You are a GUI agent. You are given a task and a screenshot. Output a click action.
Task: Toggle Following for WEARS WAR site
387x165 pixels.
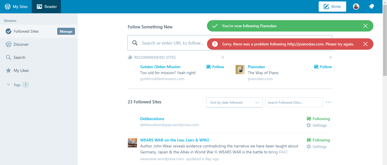(318, 140)
